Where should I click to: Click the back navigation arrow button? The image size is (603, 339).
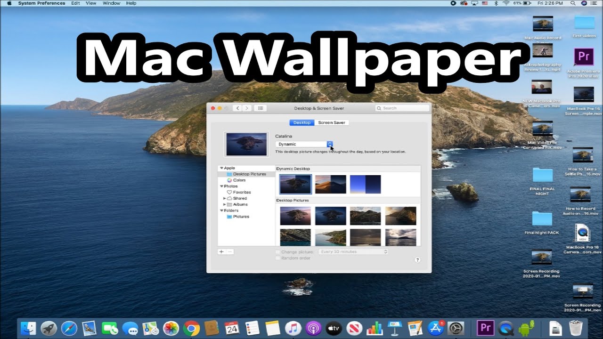tap(237, 108)
